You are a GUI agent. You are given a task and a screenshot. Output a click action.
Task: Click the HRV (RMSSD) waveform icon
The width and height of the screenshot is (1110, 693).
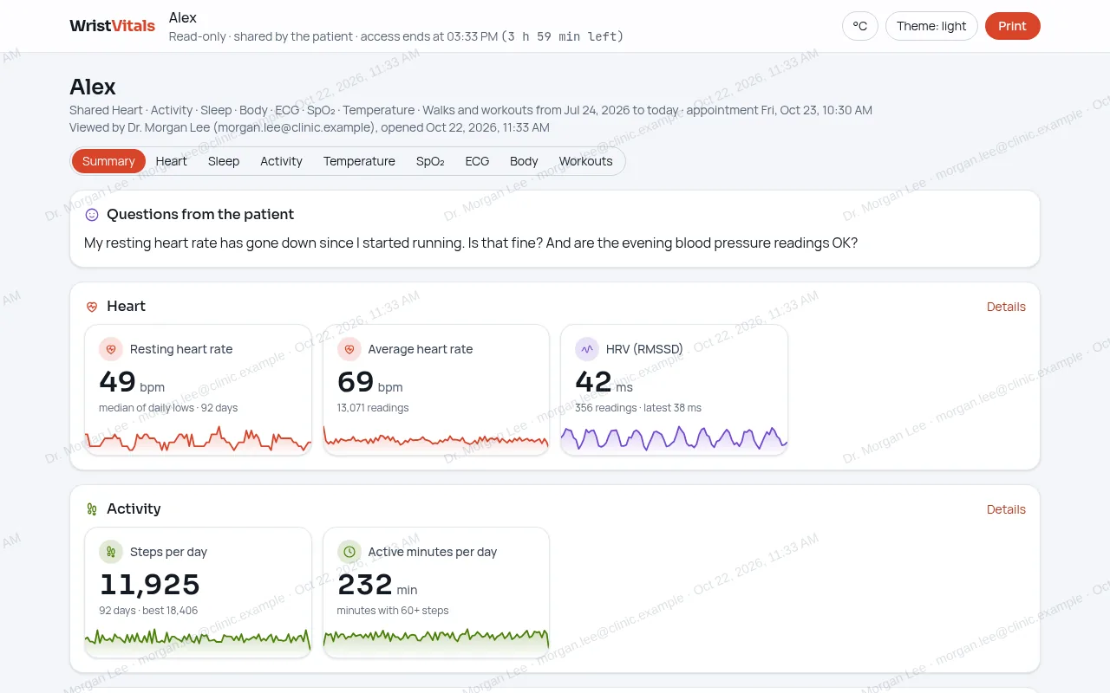point(587,349)
